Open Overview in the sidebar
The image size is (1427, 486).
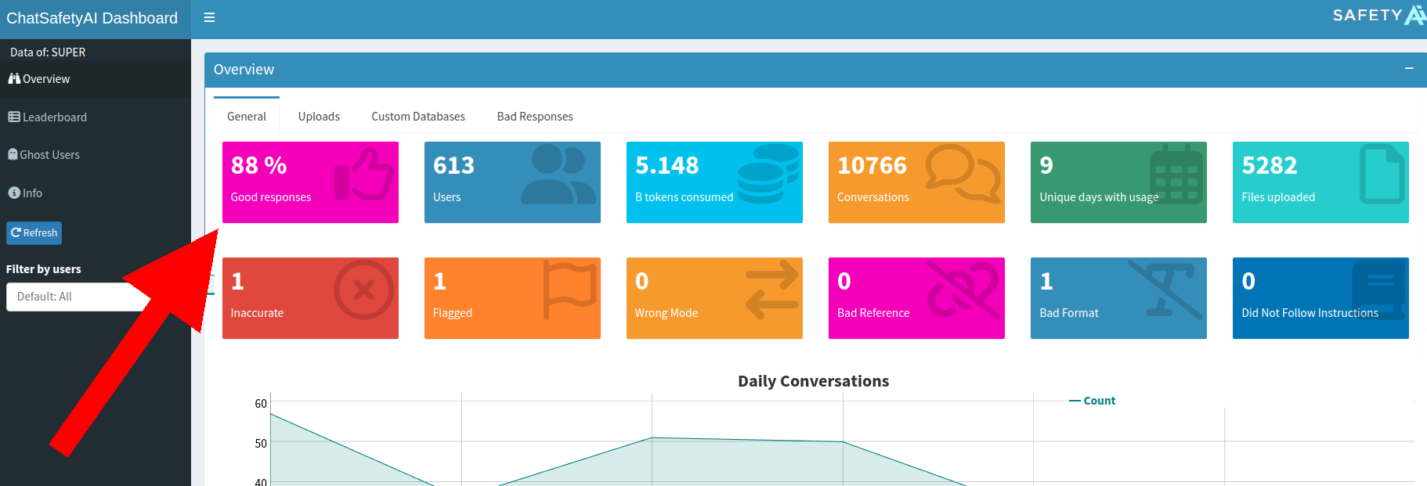(x=96, y=79)
